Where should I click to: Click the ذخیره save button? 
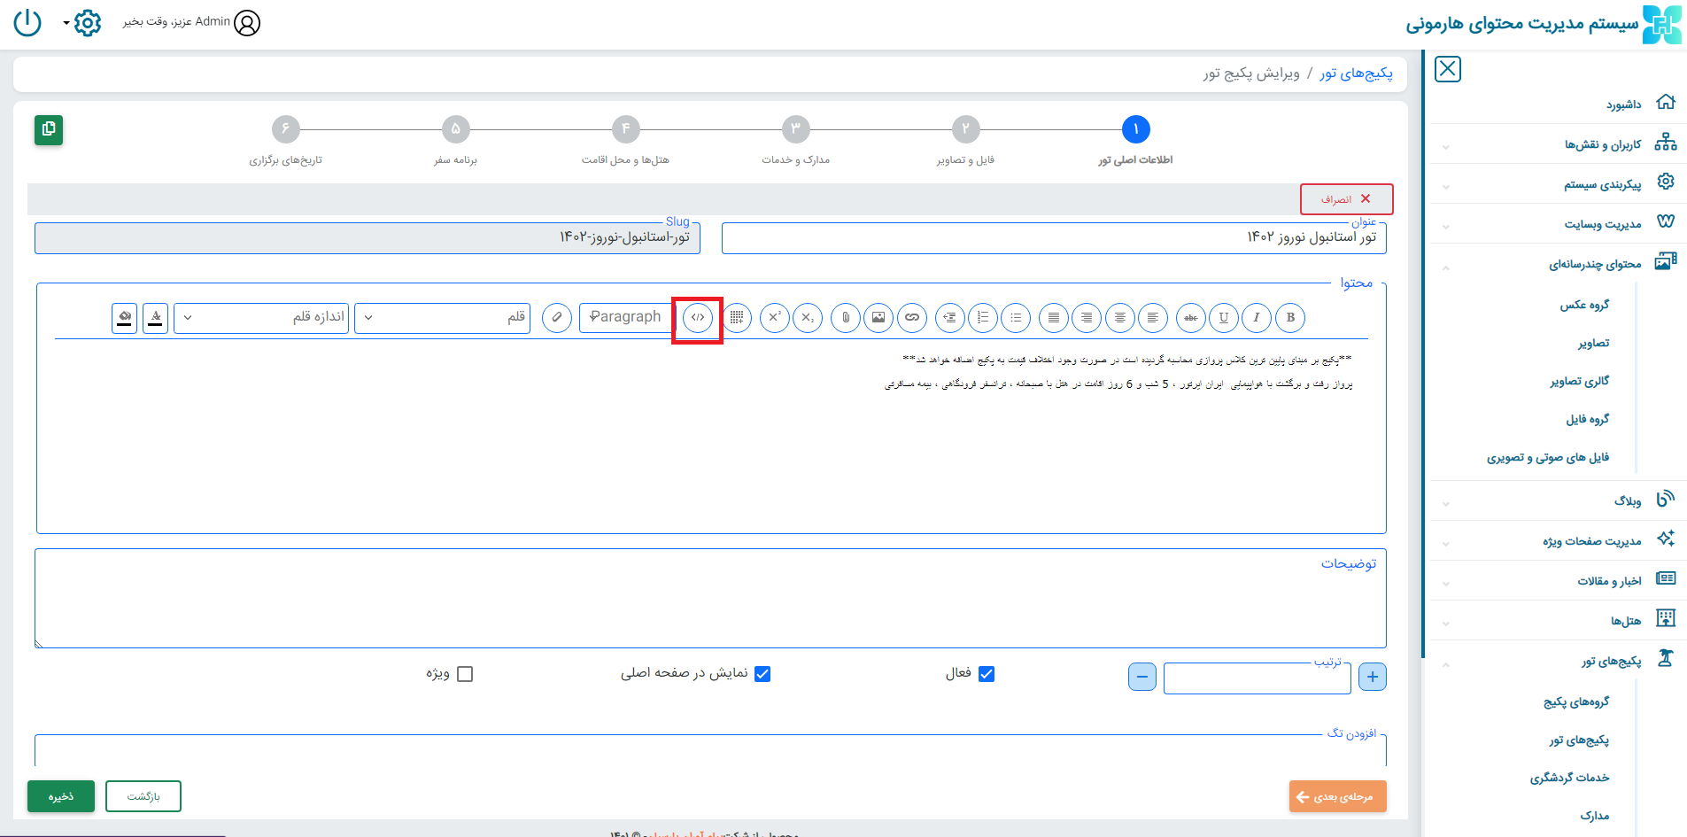pos(60,796)
